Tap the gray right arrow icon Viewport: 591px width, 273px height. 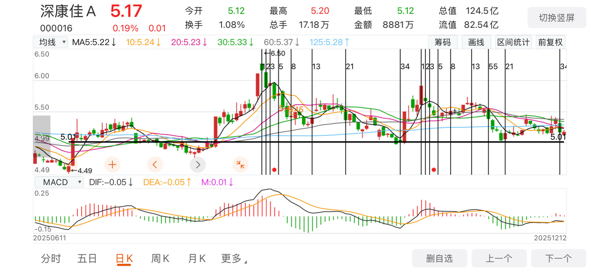(x=198, y=165)
